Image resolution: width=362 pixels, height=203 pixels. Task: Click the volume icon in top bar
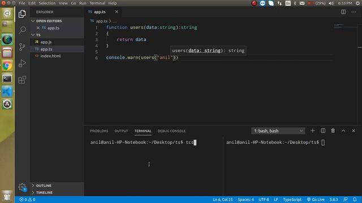[x=331, y=3]
